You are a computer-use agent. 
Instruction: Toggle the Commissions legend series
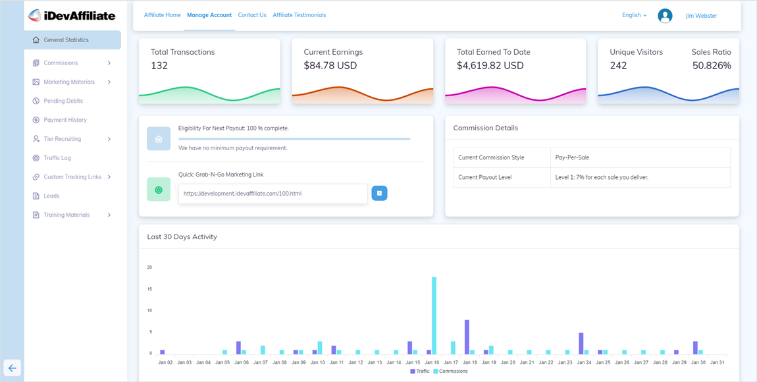pos(450,371)
